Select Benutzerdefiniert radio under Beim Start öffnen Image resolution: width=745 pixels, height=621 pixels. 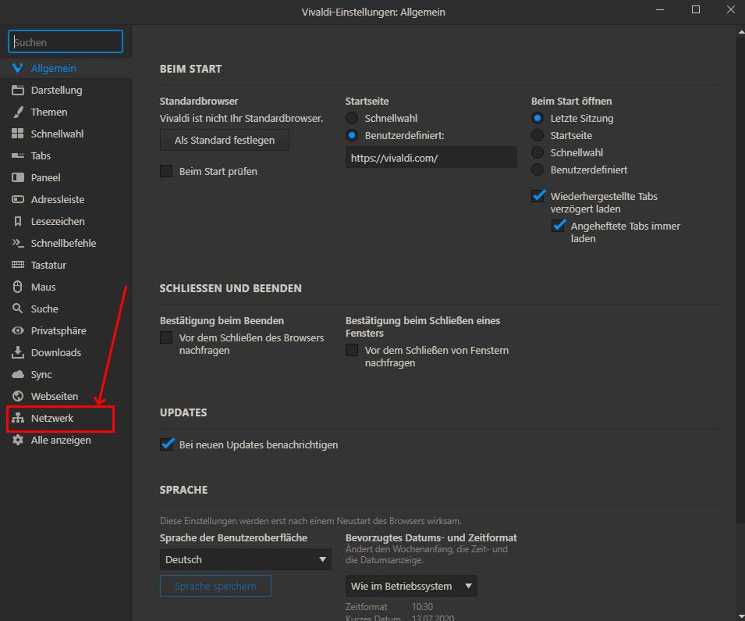pos(537,170)
